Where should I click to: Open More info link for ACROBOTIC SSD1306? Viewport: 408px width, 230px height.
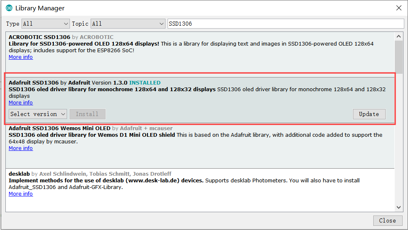(x=21, y=57)
